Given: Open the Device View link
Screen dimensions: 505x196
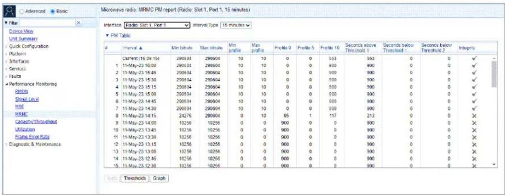Looking at the screenshot, I should (x=21, y=31).
